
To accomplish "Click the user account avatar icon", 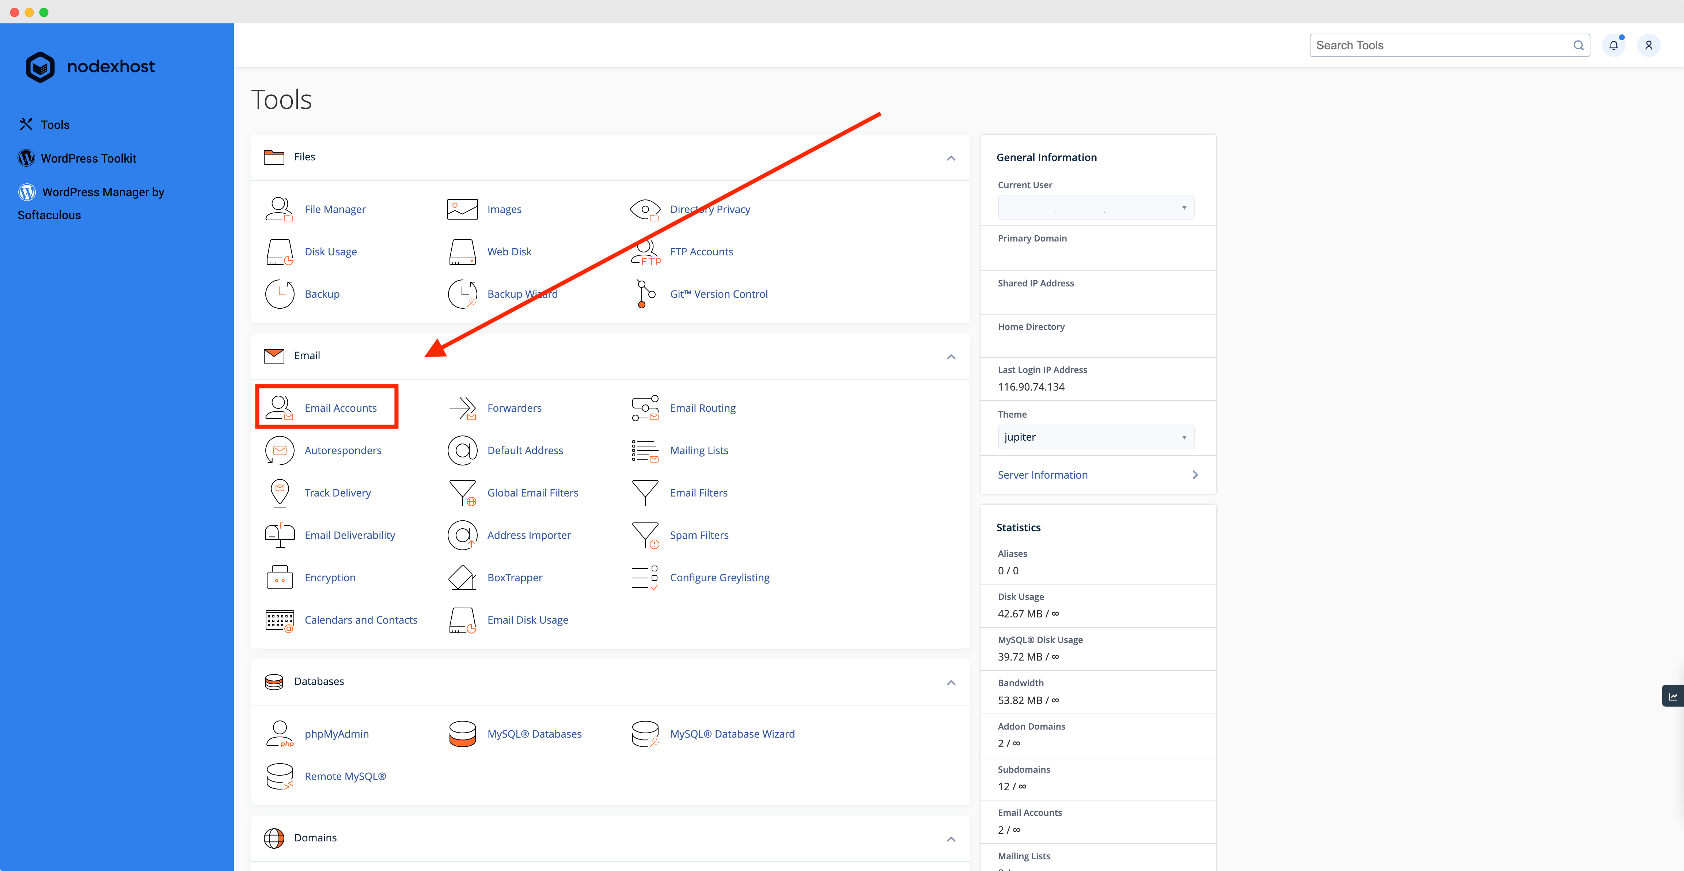I will click(1648, 45).
